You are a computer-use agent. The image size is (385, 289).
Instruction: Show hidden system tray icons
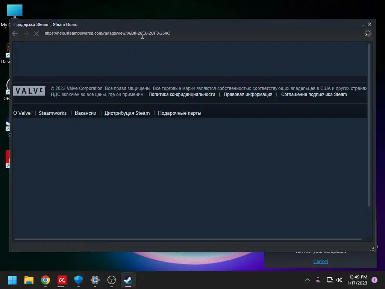coord(308,280)
